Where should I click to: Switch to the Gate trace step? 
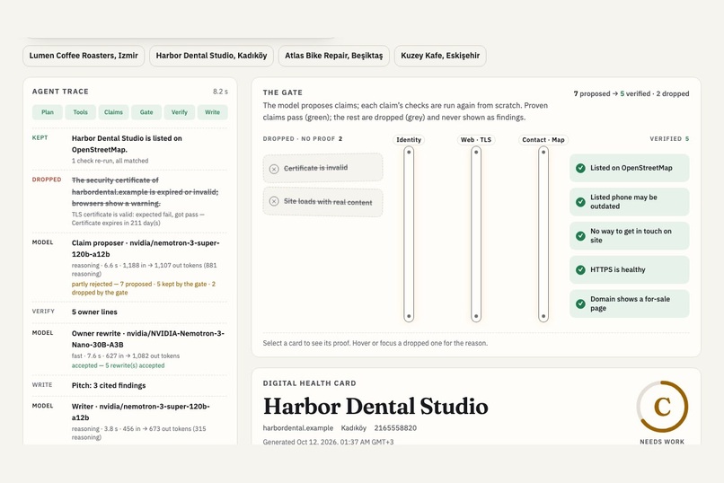pyautogui.click(x=146, y=112)
